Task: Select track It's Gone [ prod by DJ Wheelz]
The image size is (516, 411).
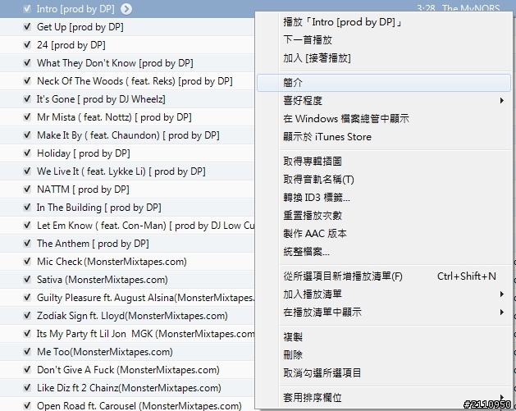Action: (x=101, y=99)
